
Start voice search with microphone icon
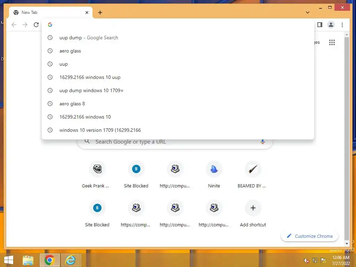pos(262,142)
